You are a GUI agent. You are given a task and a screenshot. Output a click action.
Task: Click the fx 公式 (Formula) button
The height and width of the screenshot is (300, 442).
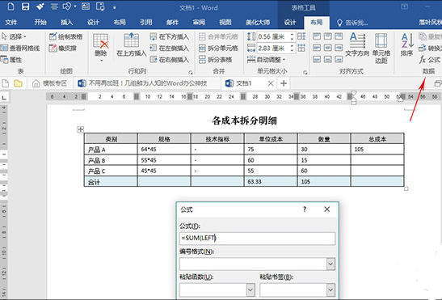430,60
